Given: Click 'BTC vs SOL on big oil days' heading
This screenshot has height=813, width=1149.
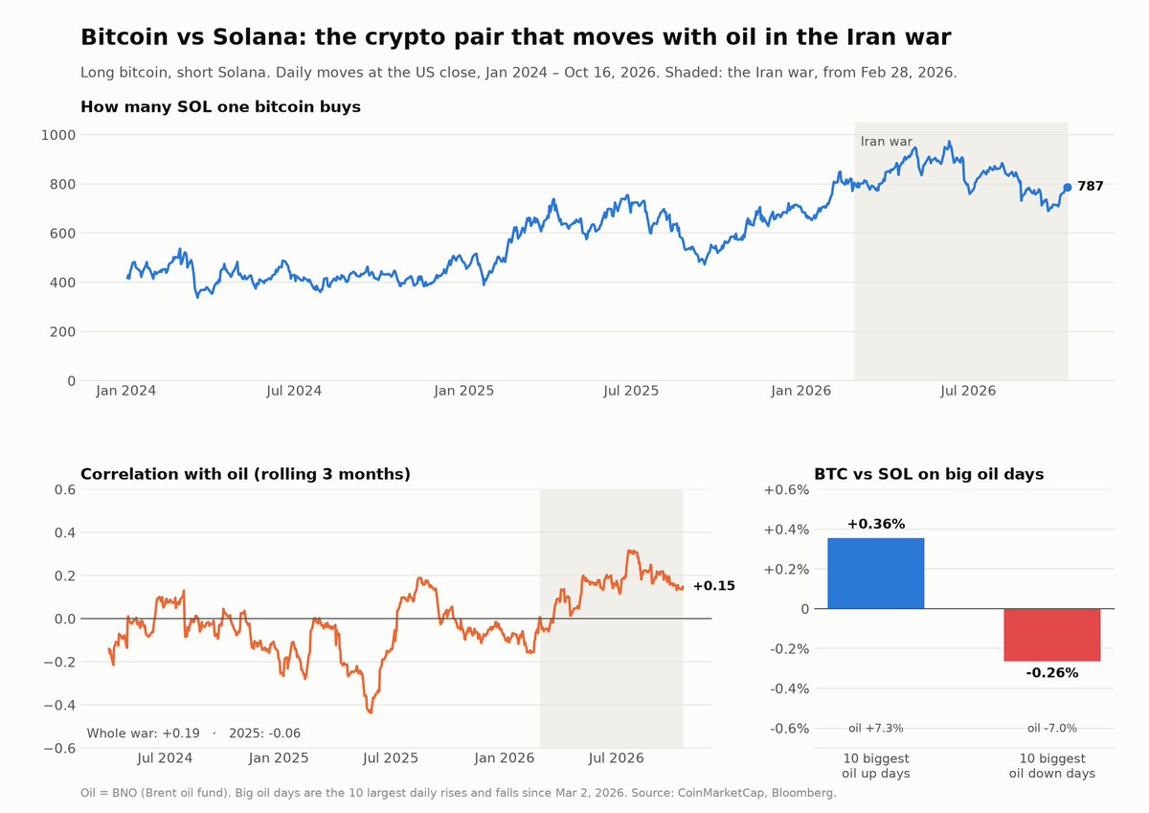Looking at the screenshot, I should (x=929, y=474).
